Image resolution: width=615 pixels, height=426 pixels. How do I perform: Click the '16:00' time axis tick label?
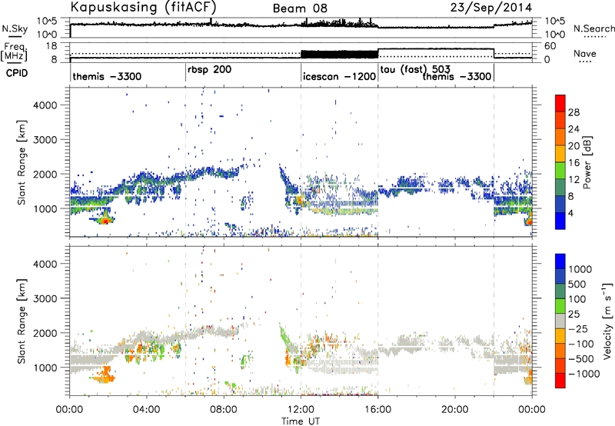pos(377,410)
